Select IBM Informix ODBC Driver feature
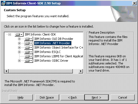 coord(51,61)
